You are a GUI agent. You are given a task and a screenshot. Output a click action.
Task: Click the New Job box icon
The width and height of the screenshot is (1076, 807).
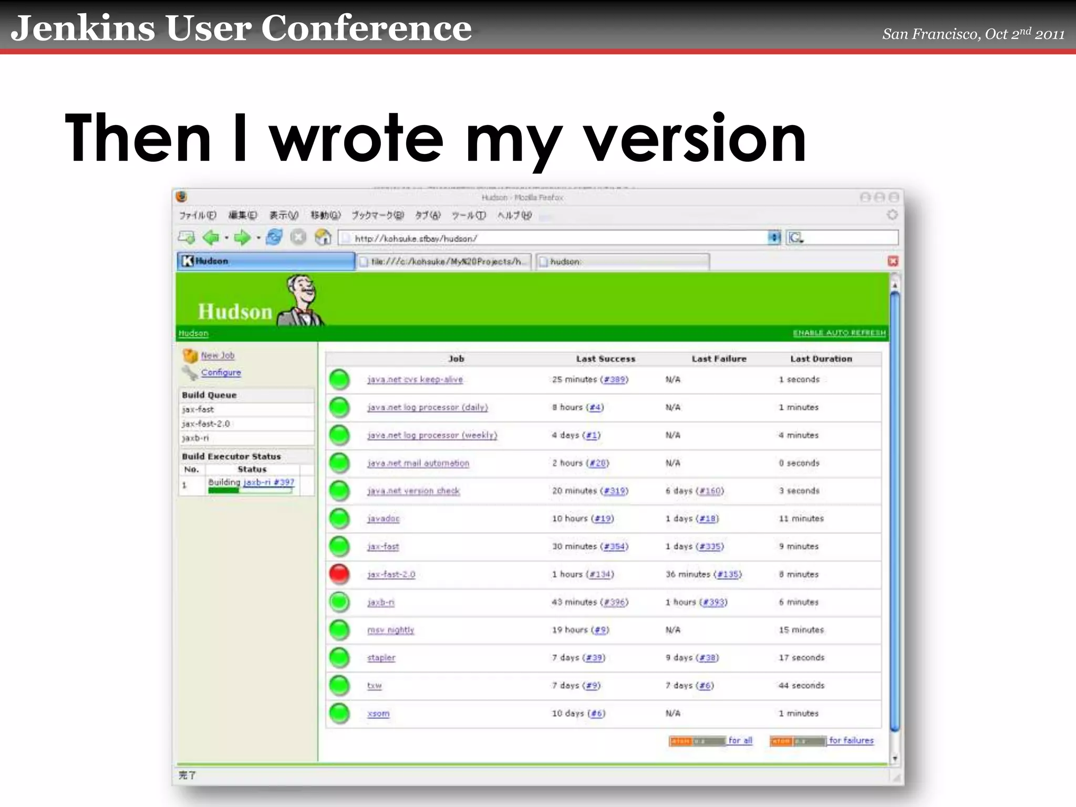(x=190, y=356)
